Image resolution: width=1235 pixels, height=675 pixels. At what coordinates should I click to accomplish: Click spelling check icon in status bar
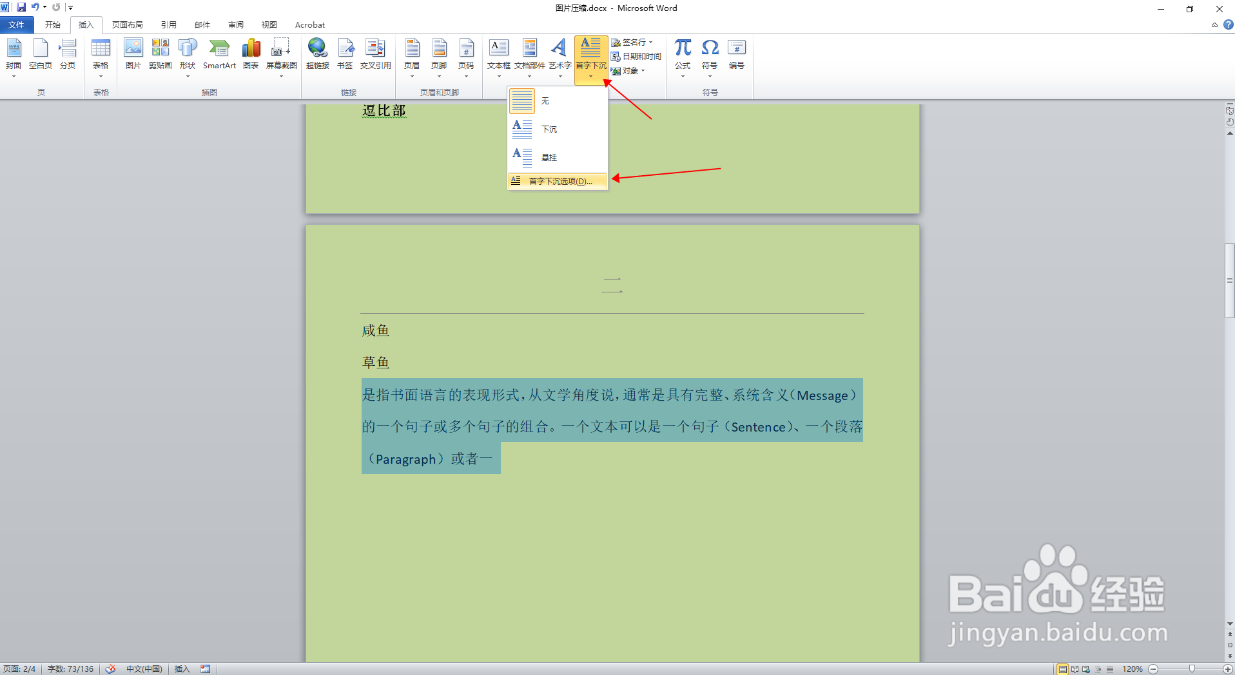coord(110,669)
